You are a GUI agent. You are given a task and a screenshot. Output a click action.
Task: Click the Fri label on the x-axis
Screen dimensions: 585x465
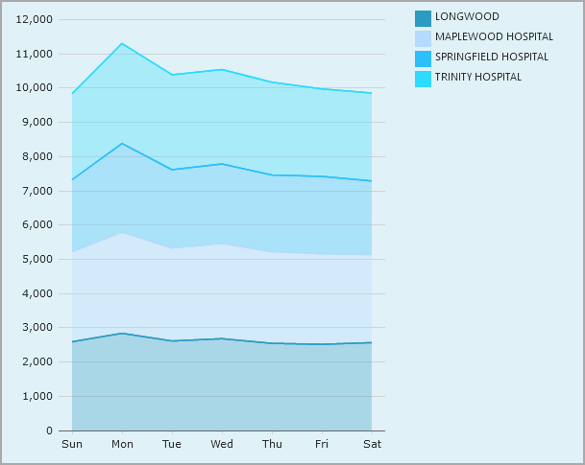(322, 444)
